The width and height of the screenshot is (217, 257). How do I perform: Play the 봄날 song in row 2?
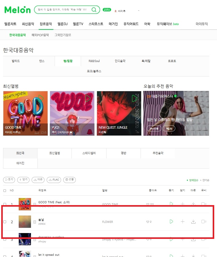171,222
